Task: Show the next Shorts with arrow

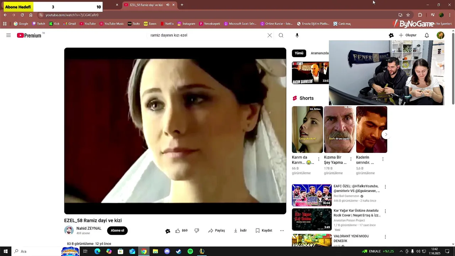Action: 386,134
